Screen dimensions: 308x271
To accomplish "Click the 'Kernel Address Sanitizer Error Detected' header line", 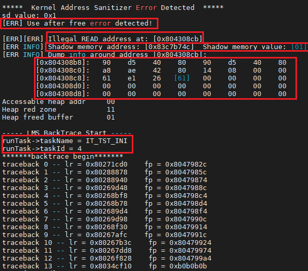I will [113, 8].
